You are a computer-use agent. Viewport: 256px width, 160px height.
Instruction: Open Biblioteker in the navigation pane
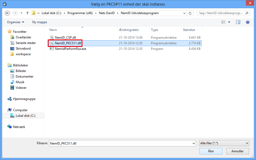21,65
